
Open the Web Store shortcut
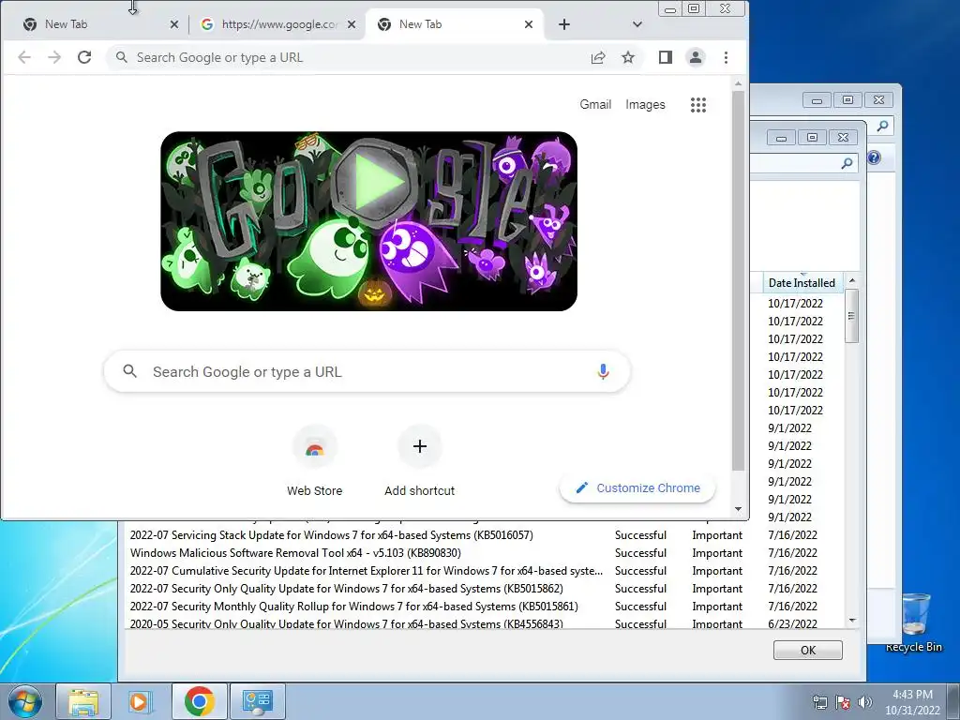coord(315,462)
